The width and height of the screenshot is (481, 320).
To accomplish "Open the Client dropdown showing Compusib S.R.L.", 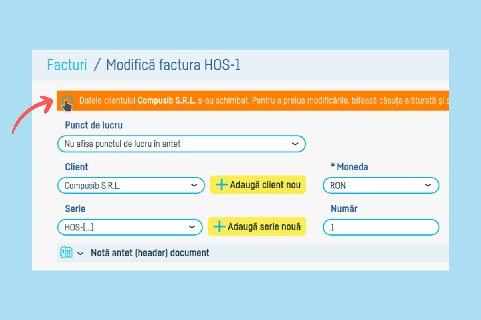I will (x=131, y=186).
